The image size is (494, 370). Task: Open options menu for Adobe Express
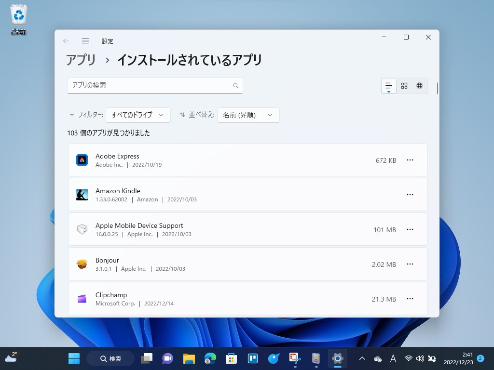click(x=410, y=160)
